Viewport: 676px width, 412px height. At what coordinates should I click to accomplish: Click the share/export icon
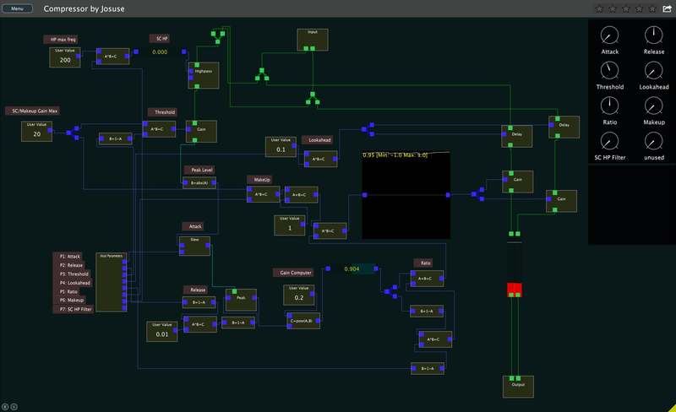pyautogui.click(x=666, y=8)
